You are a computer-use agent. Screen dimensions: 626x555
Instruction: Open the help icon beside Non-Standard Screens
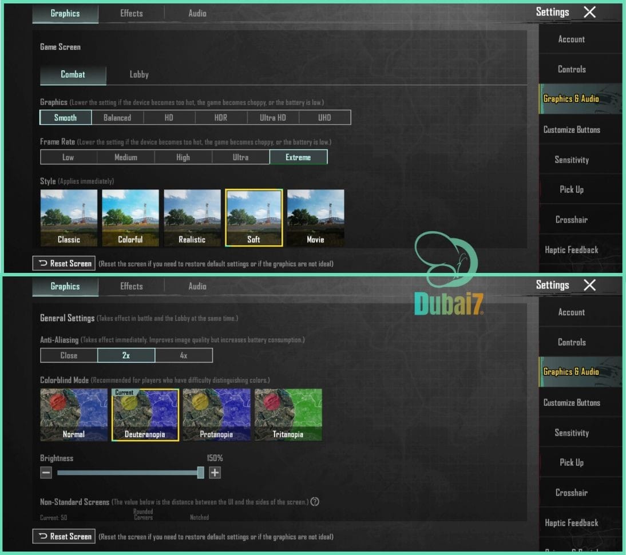pyautogui.click(x=315, y=501)
